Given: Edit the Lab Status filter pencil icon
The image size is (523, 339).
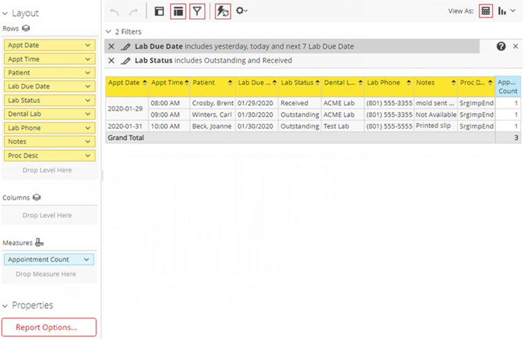Looking at the screenshot, I should (126, 61).
